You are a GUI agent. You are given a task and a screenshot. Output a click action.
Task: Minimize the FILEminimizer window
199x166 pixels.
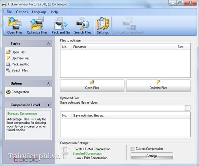(173, 3)
